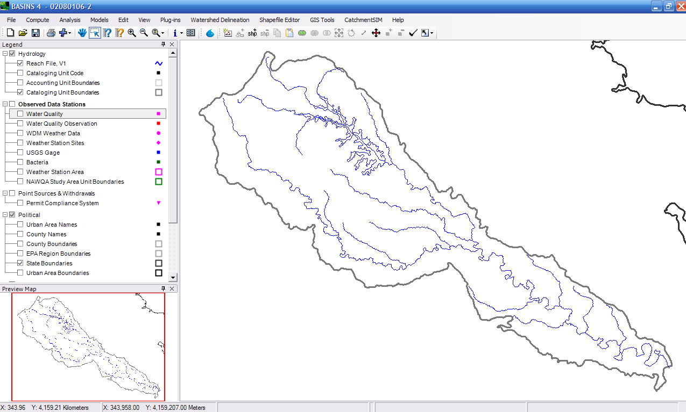This screenshot has height=412, width=686.
Task: Open the attribute table editor icon
Action: tap(190, 33)
